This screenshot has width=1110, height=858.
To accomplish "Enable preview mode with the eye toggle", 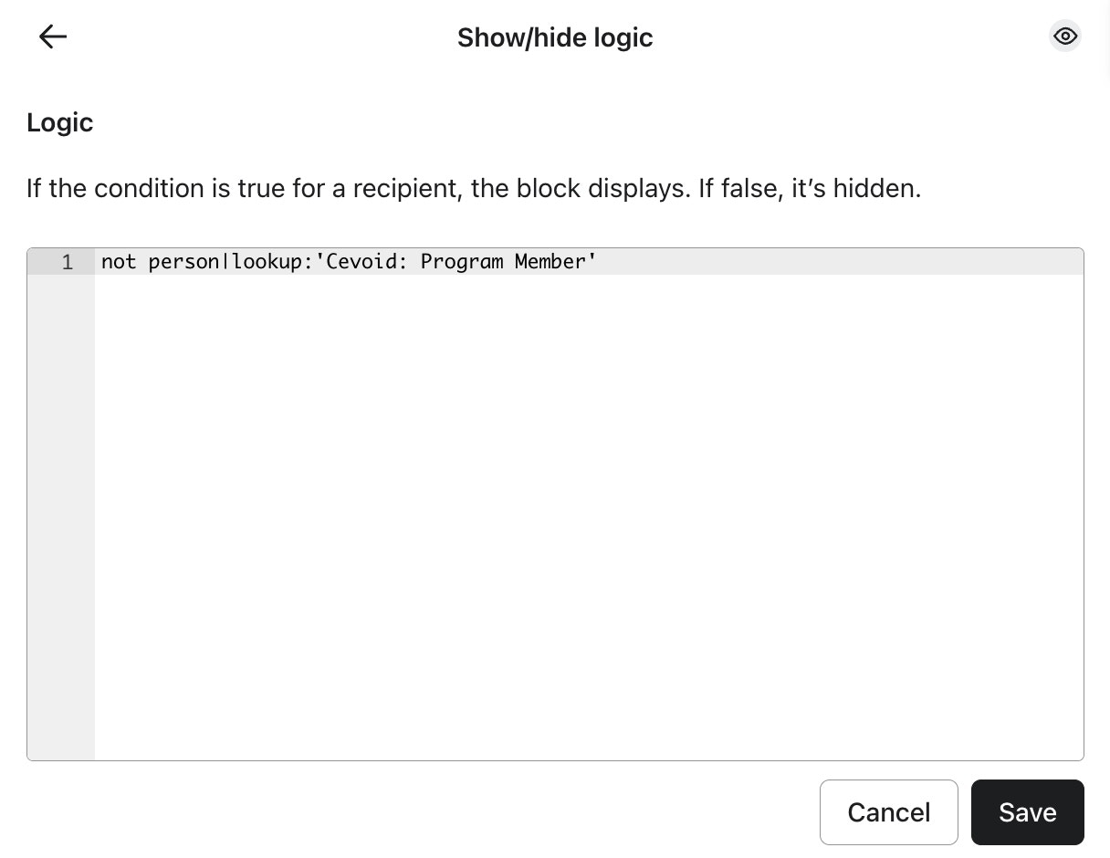I will (1065, 37).
